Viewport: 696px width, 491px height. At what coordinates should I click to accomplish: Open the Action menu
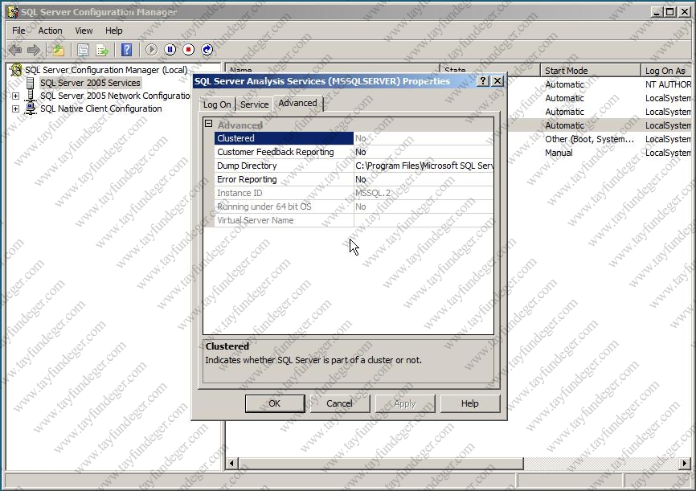pos(50,31)
